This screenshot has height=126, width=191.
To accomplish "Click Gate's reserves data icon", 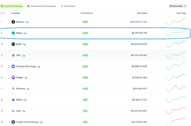I will [23, 111].
